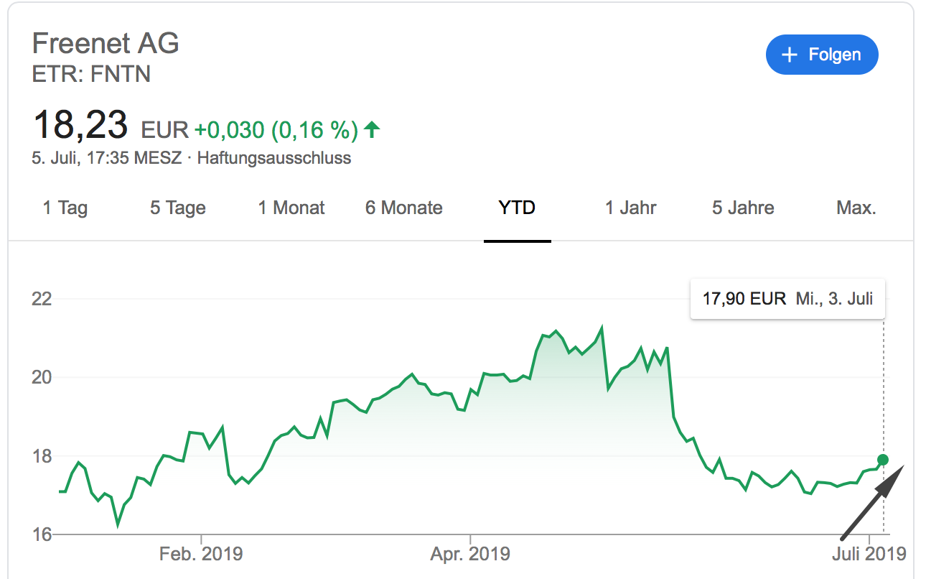Choose the 6 Monate time range
Image resolution: width=926 pixels, height=579 pixels.
tap(404, 208)
